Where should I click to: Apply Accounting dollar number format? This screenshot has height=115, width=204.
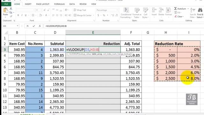click(98, 15)
